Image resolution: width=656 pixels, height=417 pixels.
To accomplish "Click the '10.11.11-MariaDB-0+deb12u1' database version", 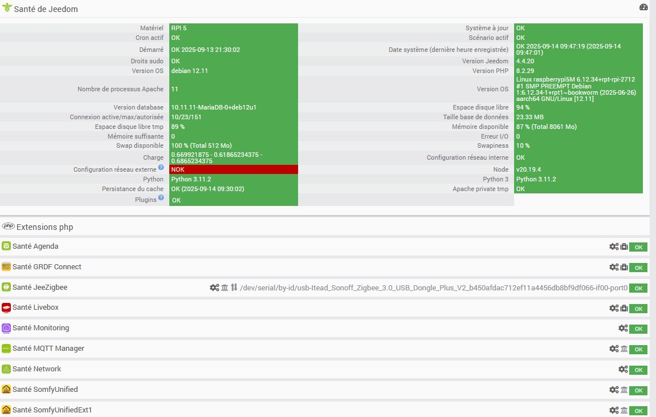I will point(214,107).
